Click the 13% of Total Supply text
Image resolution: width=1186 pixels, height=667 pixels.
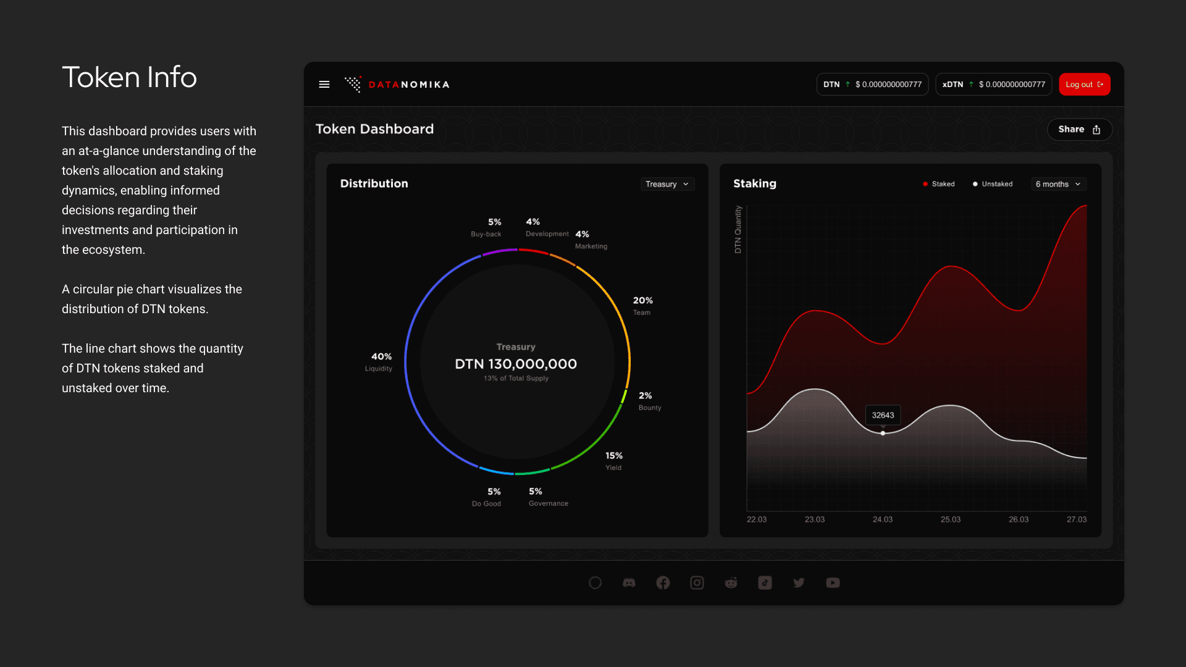pos(516,379)
